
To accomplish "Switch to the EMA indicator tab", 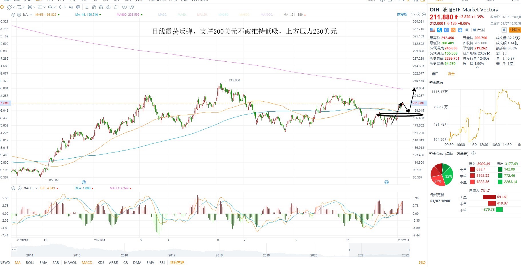I will tap(43, 262).
